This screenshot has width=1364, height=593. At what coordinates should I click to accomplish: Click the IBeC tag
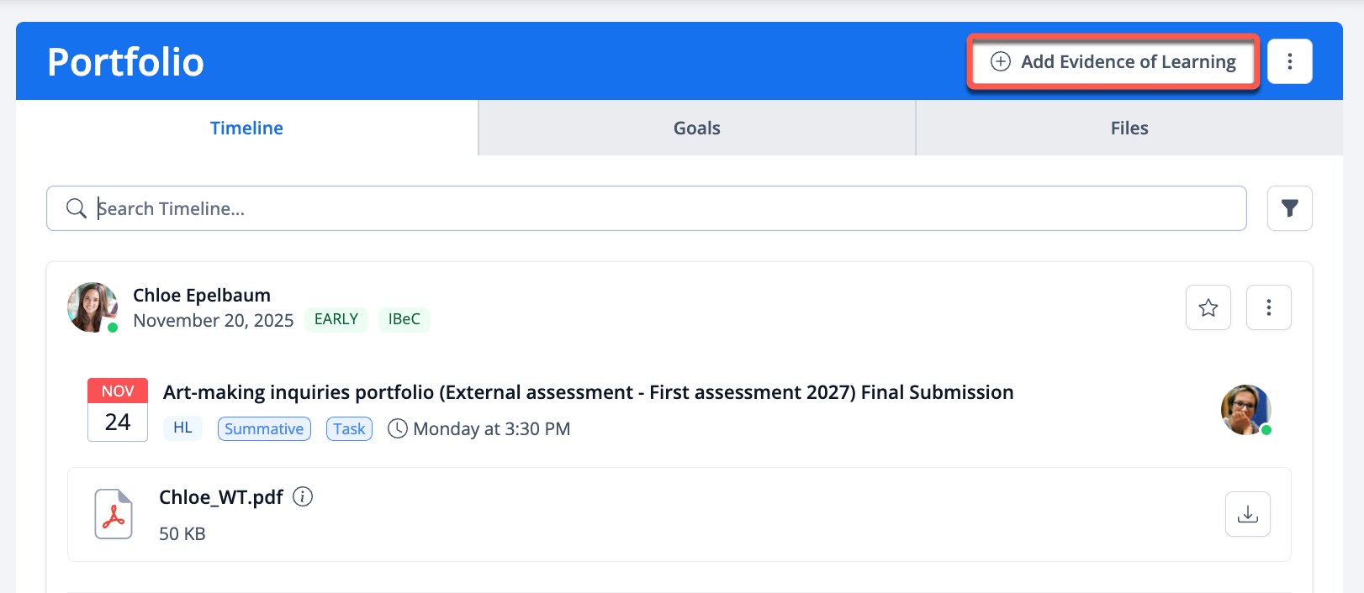404,319
